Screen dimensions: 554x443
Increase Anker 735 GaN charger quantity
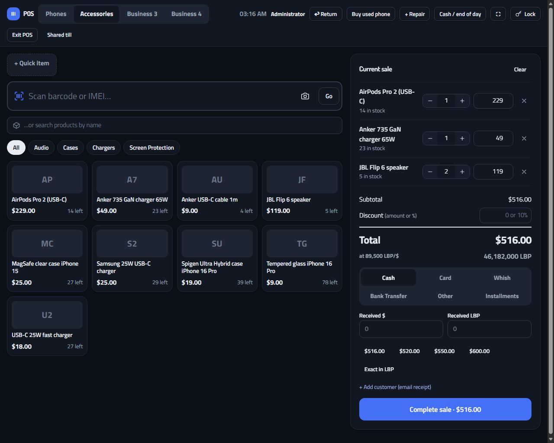coord(462,138)
